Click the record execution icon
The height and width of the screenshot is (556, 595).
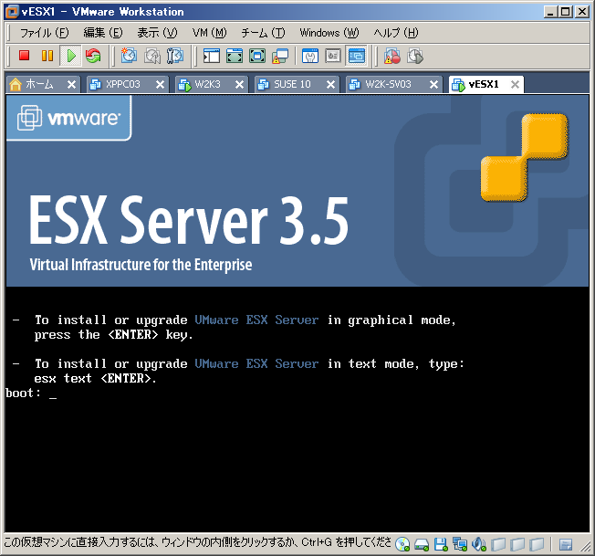click(x=392, y=57)
